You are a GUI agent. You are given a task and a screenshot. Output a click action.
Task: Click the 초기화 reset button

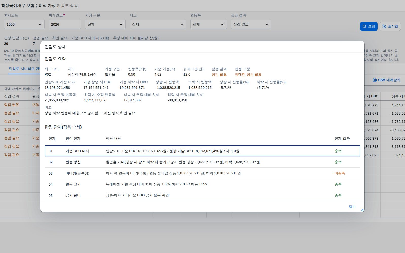coord(390,26)
